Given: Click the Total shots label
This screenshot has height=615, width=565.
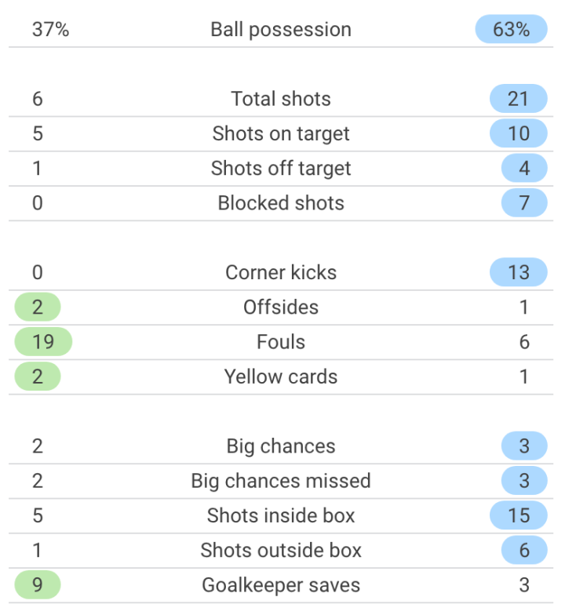Looking at the screenshot, I should pyautogui.click(x=281, y=99).
